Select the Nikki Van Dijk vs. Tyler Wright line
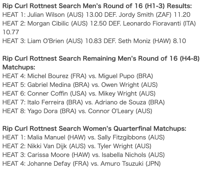The width and height of the screenshot is (202, 169). tap(77, 146)
